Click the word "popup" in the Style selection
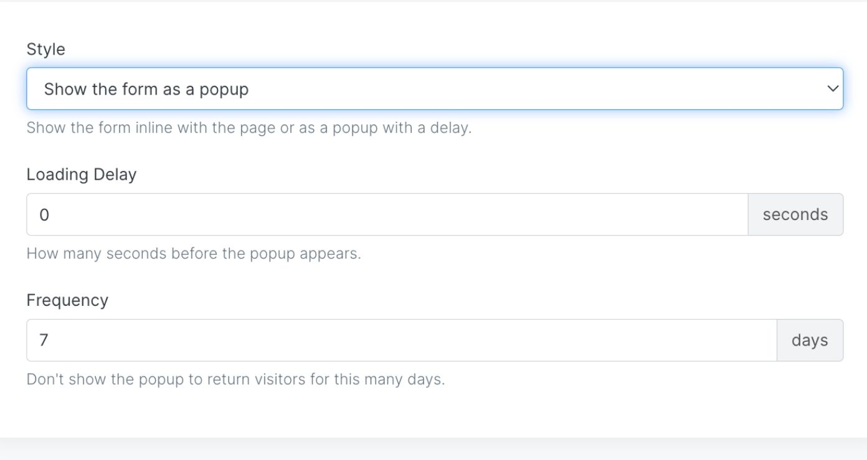 tap(224, 90)
